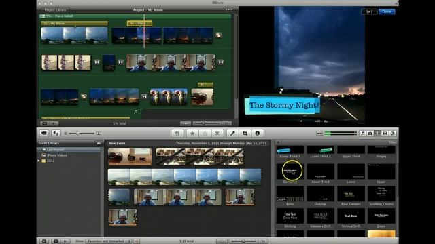Add selection to project icon

pos(177,134)
